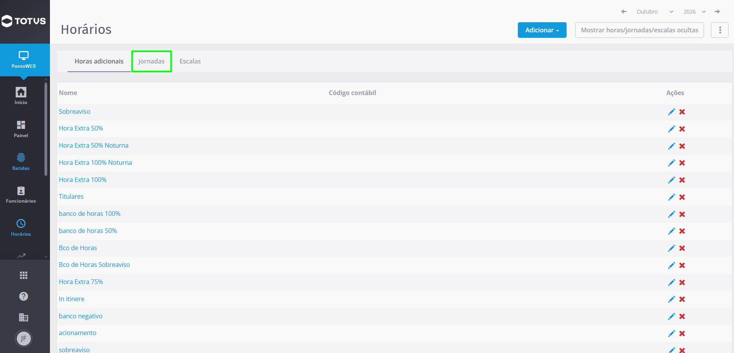
Task: Open Batidas fingerprint section
Action: tap(21, 162)
